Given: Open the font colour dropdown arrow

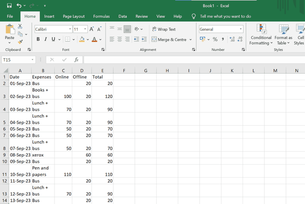Looking at the screenshot, I should 100,40.
